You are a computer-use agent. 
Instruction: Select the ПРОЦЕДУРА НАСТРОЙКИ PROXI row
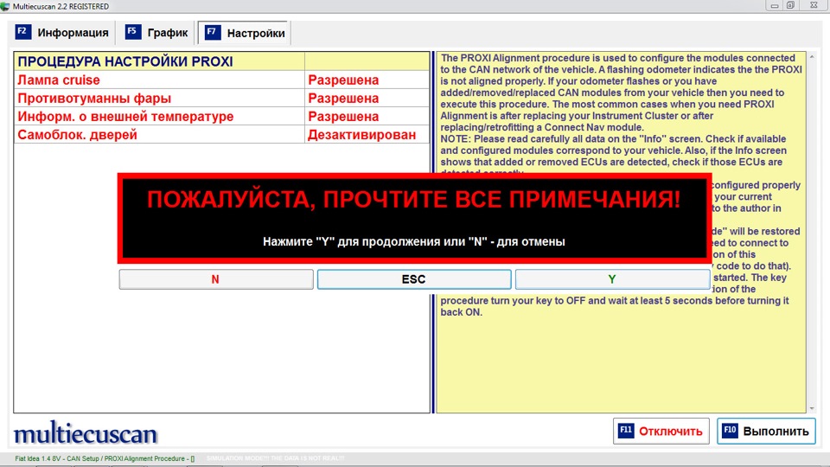pos(221,61)
